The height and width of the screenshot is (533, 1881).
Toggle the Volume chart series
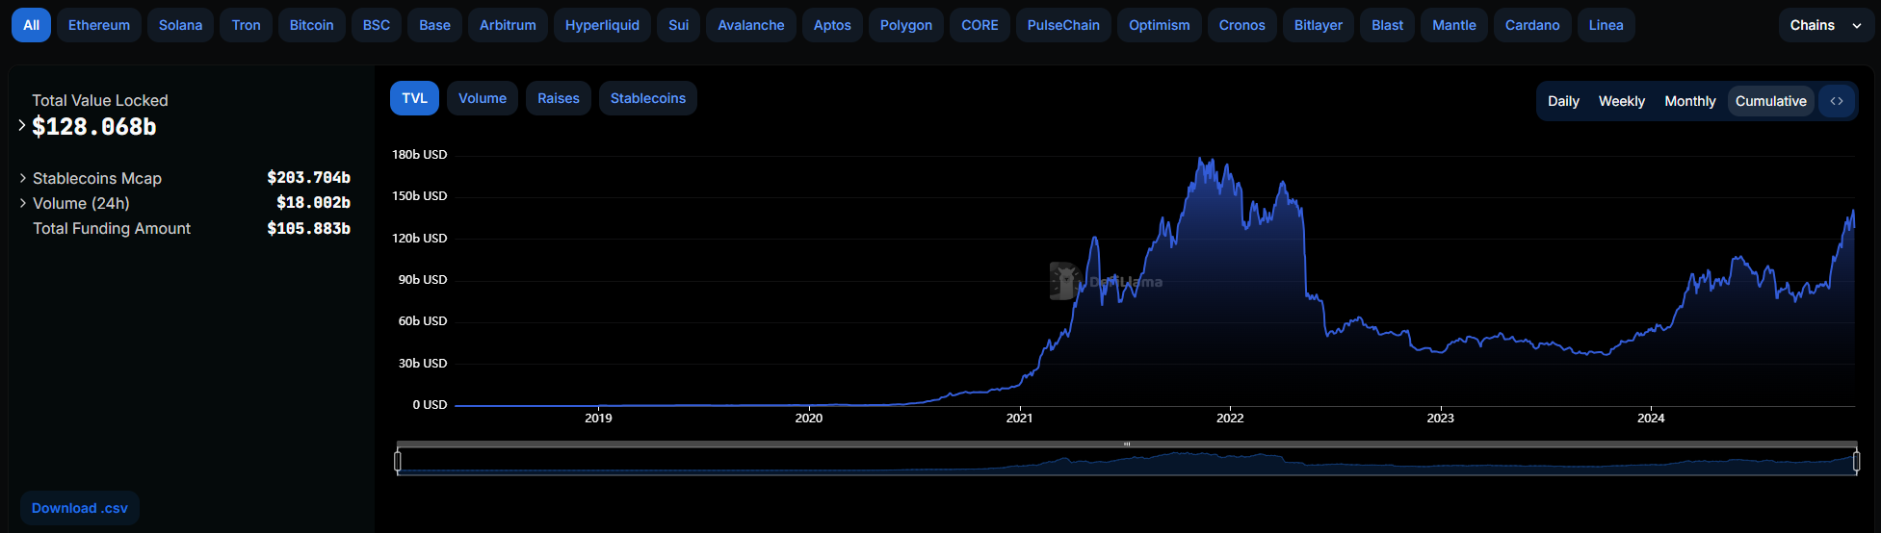coord(483,98)
